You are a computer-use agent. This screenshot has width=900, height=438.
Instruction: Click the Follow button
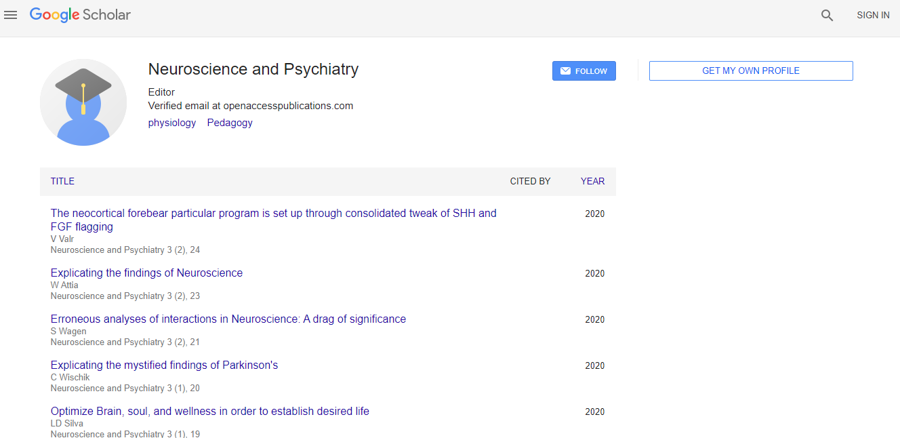click(584, 71)
